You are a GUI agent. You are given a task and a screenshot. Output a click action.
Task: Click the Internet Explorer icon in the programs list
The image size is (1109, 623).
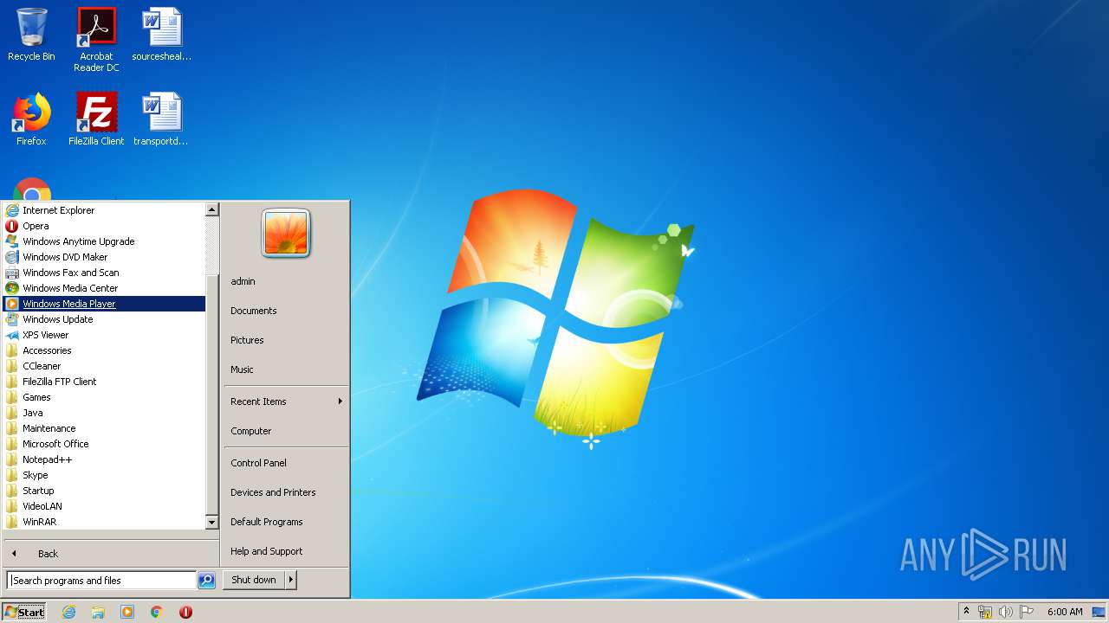coord(12,210)
